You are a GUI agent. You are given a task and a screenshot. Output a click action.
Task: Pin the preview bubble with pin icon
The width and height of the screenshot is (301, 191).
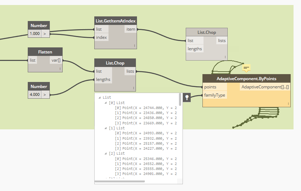pos(187,97)
